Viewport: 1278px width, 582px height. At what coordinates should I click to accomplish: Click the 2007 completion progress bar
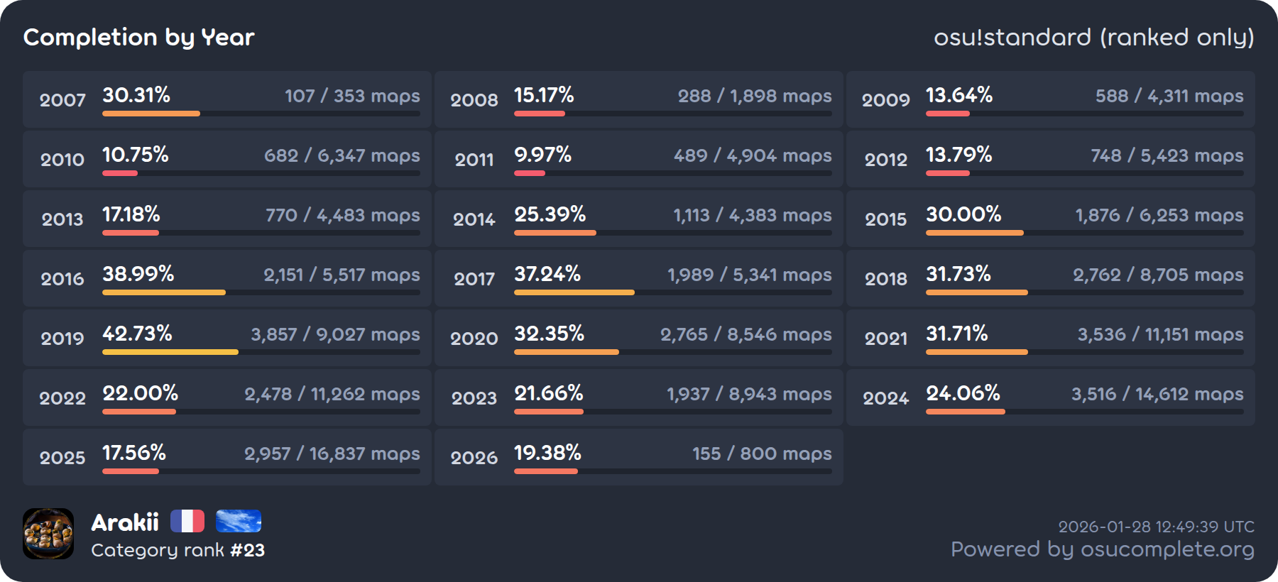(261, 114)
